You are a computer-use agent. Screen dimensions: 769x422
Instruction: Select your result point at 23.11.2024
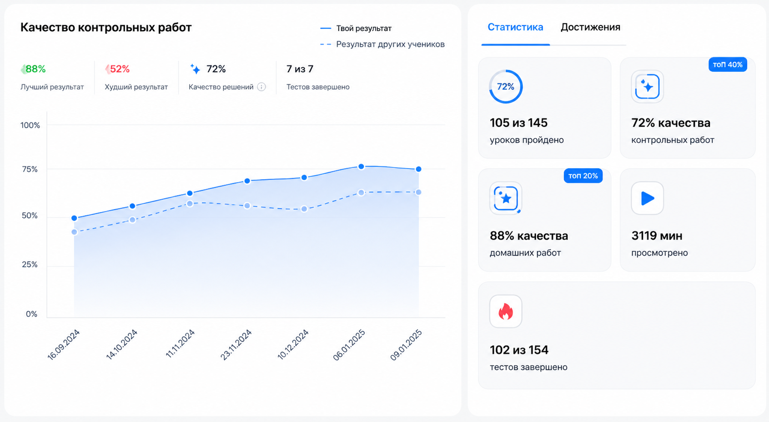point(247,181)
